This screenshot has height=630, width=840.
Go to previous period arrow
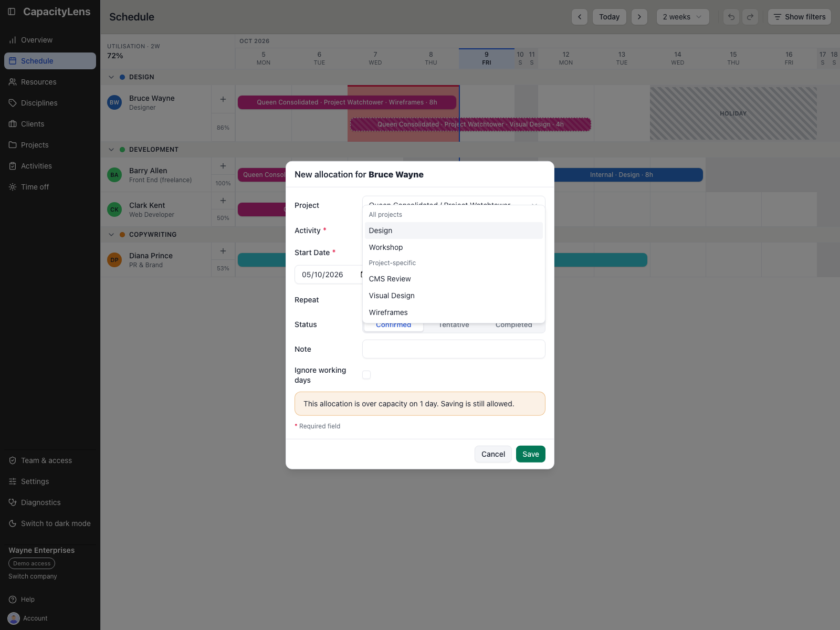pos(580,17)
